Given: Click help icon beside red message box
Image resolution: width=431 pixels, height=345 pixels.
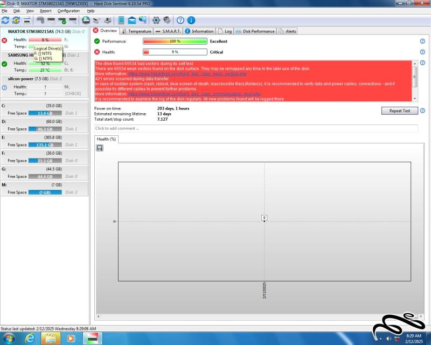Looking at the screenshot, I should click(x=422, y=63).
